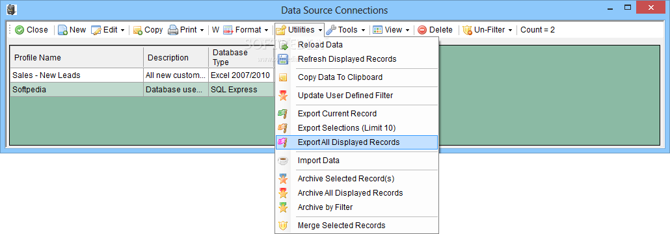Viewport: 670px width, 234px height.
Task: Click the View grid icon
Action: point(377,30)
